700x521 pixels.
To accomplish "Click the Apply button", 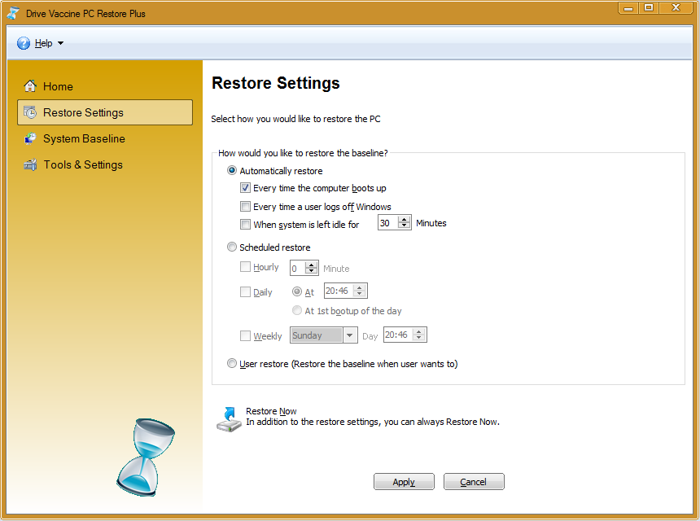I will (404, 481).
